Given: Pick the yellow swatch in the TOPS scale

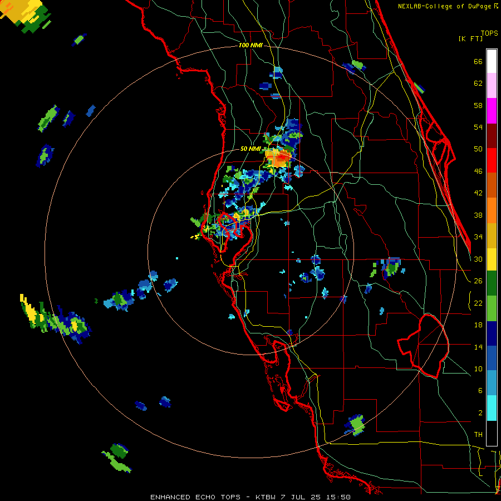Looking at the screenshot, I should coord(492,259).
